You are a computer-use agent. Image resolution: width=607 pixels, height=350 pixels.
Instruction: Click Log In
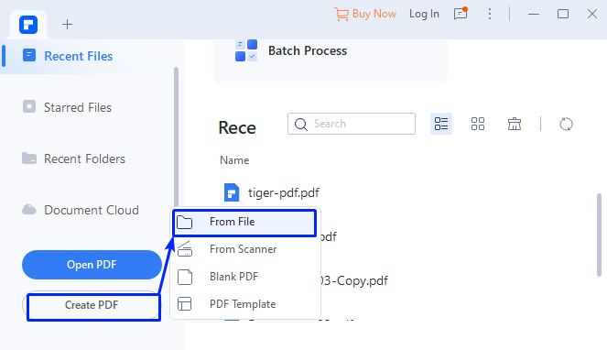pyautogui.click(x=424, y=14)
